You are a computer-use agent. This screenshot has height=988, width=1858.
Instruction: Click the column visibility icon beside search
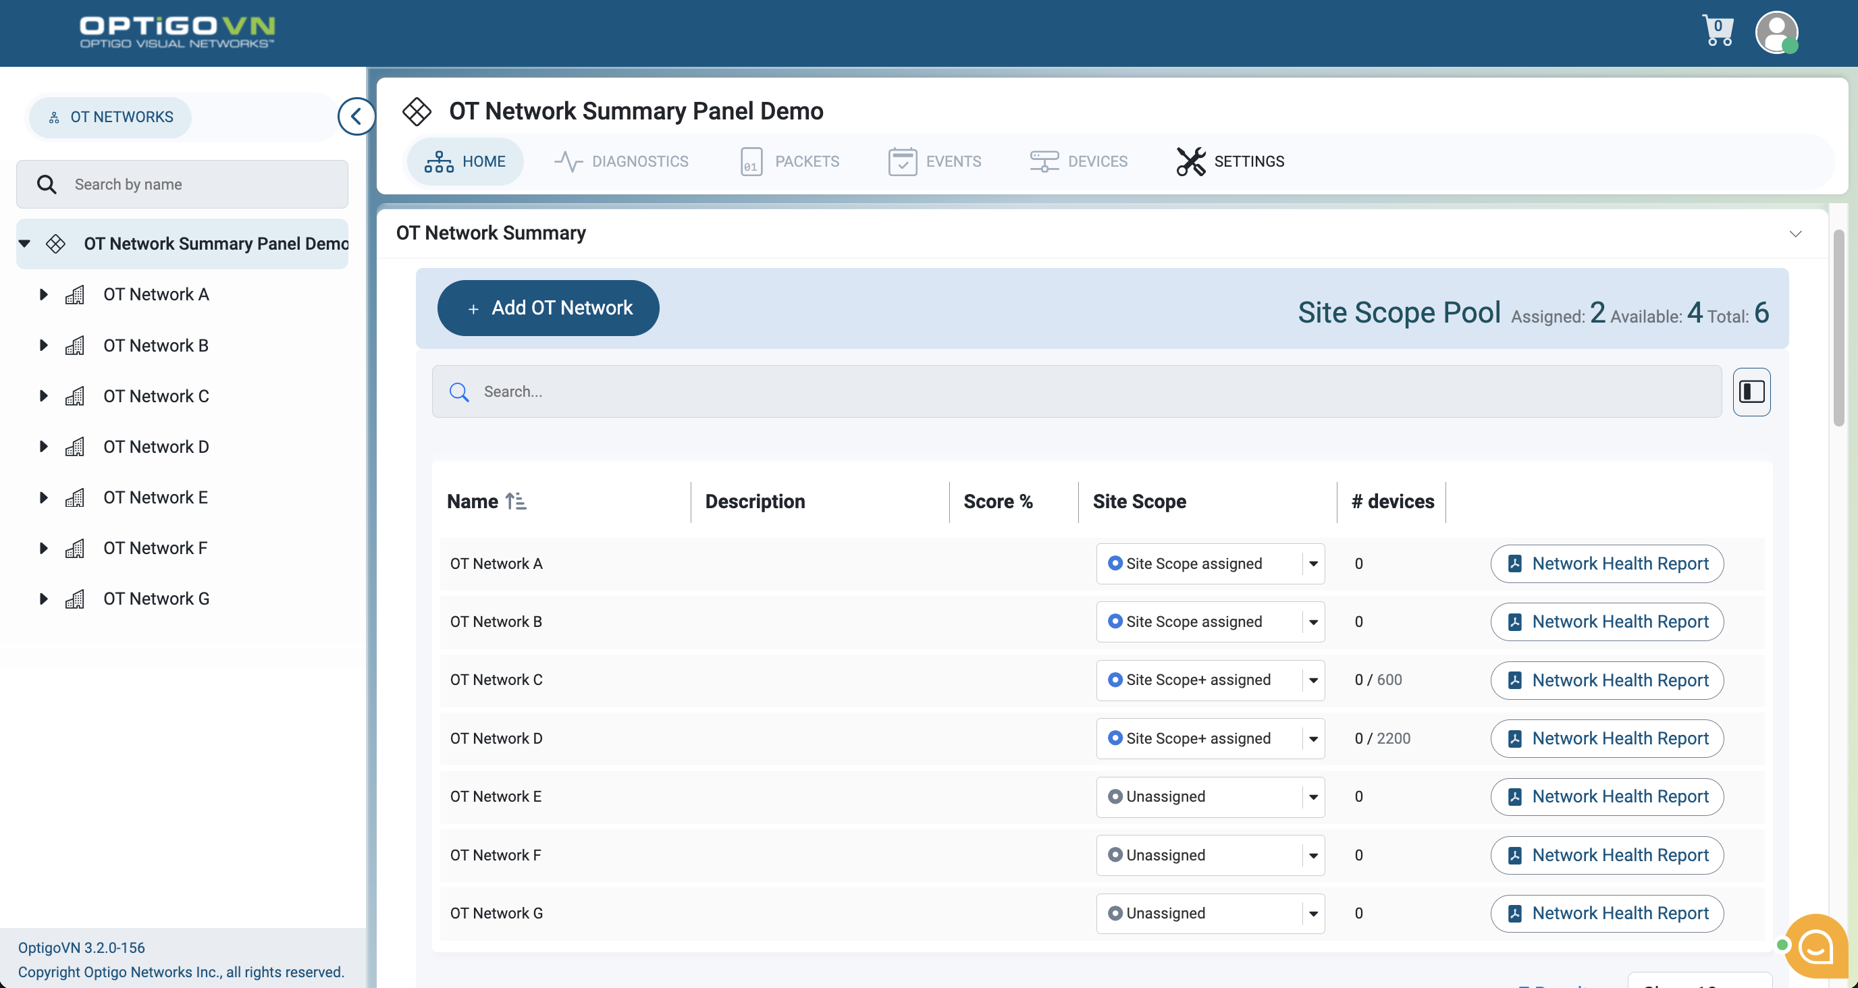pyautogui.click(x=1751, y=391)
